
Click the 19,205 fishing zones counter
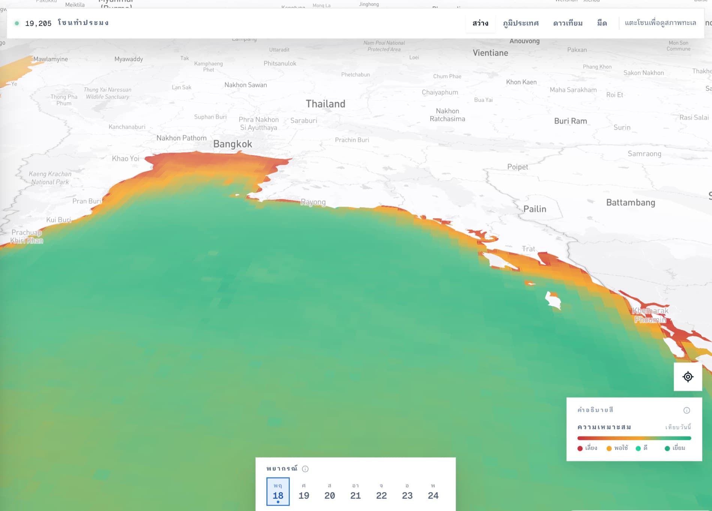point(67,23)
